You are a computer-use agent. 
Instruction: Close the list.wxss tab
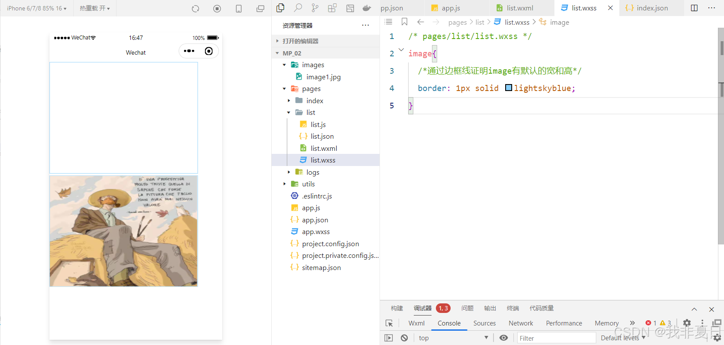click(610, 8)
